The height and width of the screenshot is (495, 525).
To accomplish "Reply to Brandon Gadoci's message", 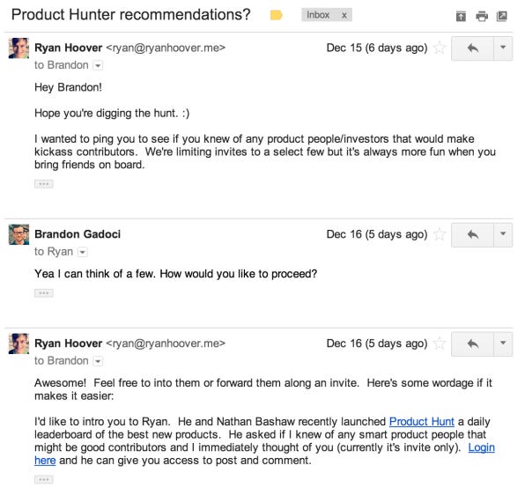I will [x=472, y=234].
